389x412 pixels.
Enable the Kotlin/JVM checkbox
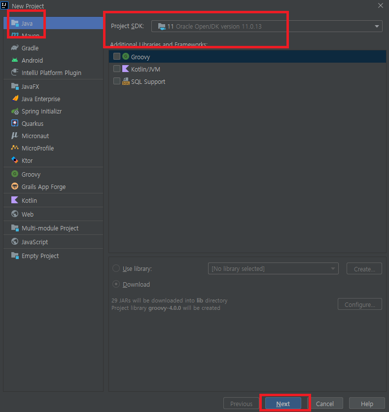[x=117, y=69]
